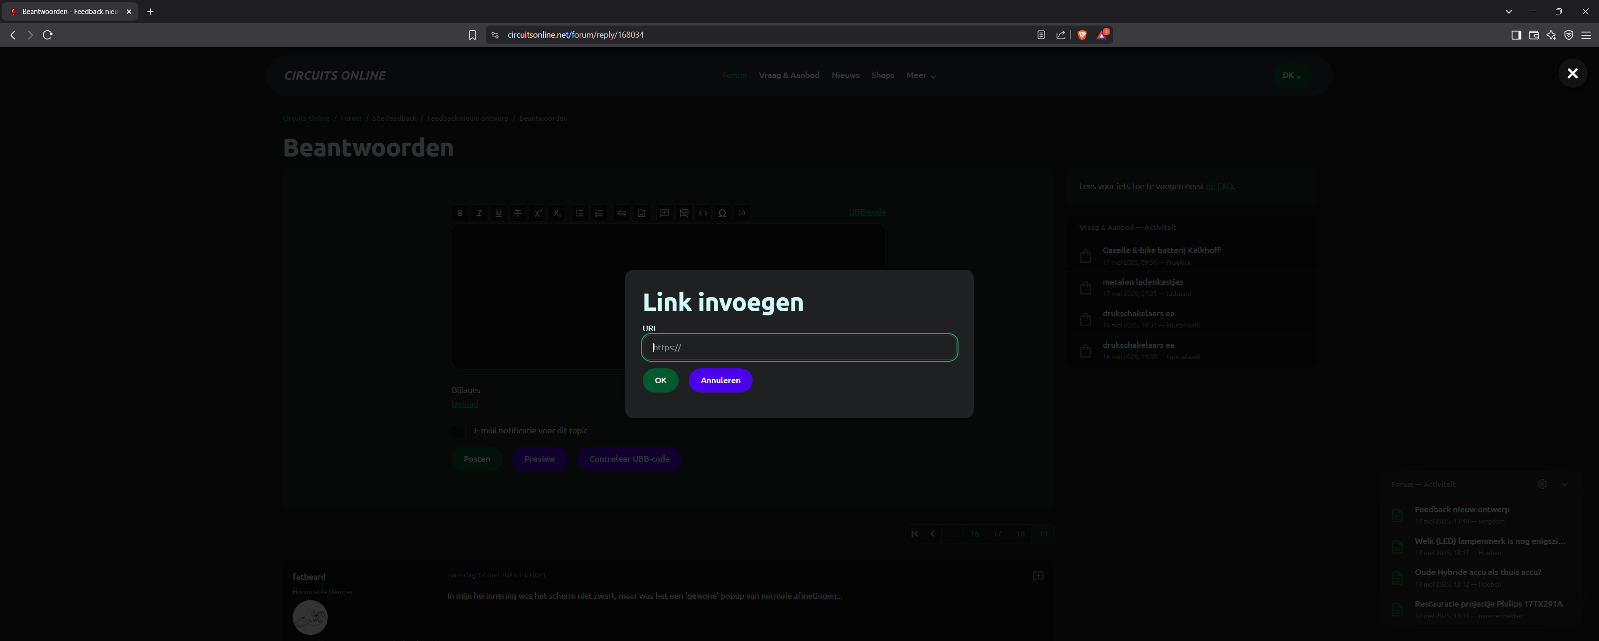The width and height of the screenshot is (1599, 641).
Task: Insert code block with angle brackets icon
Action: (x=703, y=213)
